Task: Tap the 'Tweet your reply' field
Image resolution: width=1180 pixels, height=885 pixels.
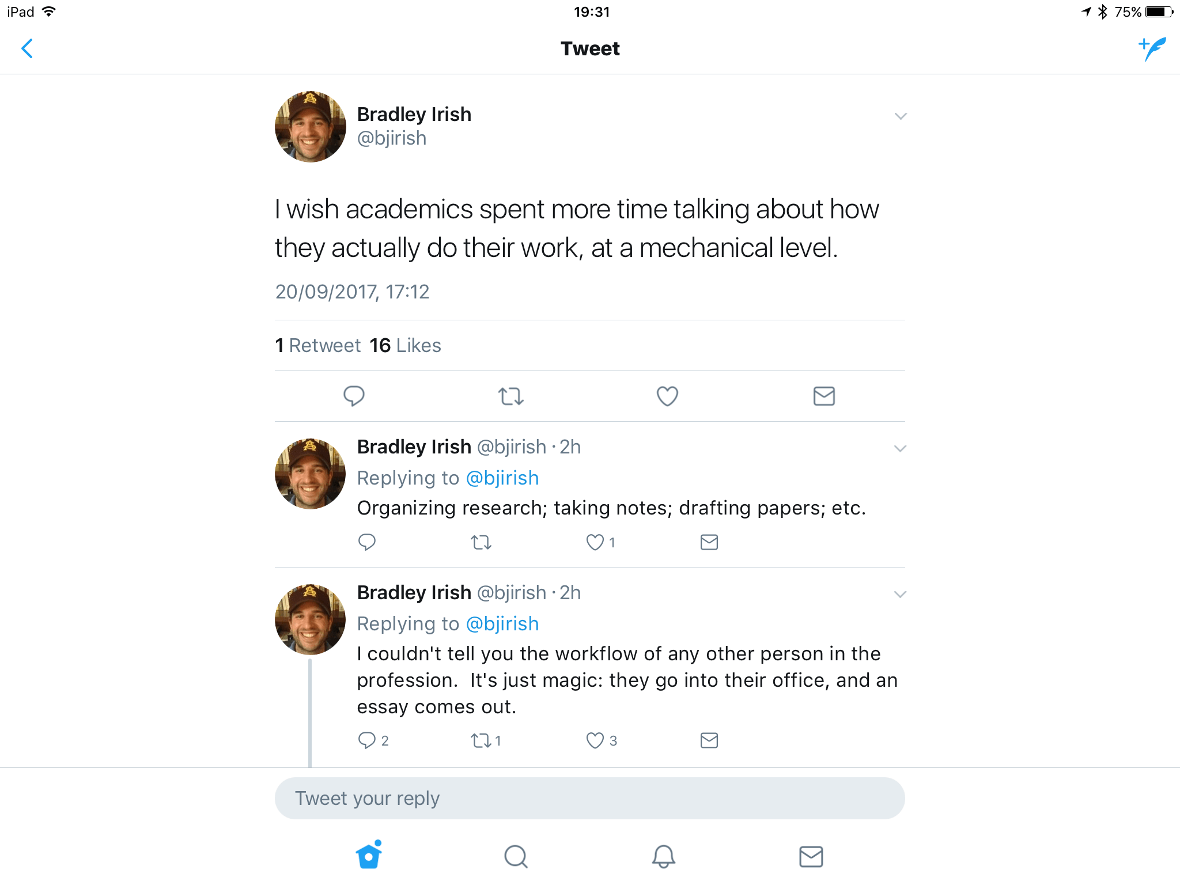Action: pos(589,799)
